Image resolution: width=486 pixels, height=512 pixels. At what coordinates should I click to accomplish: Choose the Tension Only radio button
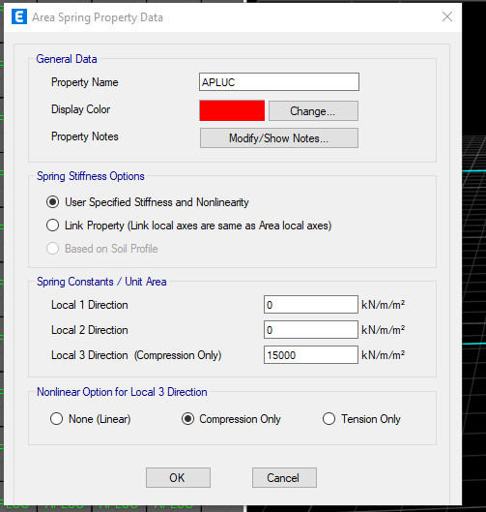coord(329,419)
